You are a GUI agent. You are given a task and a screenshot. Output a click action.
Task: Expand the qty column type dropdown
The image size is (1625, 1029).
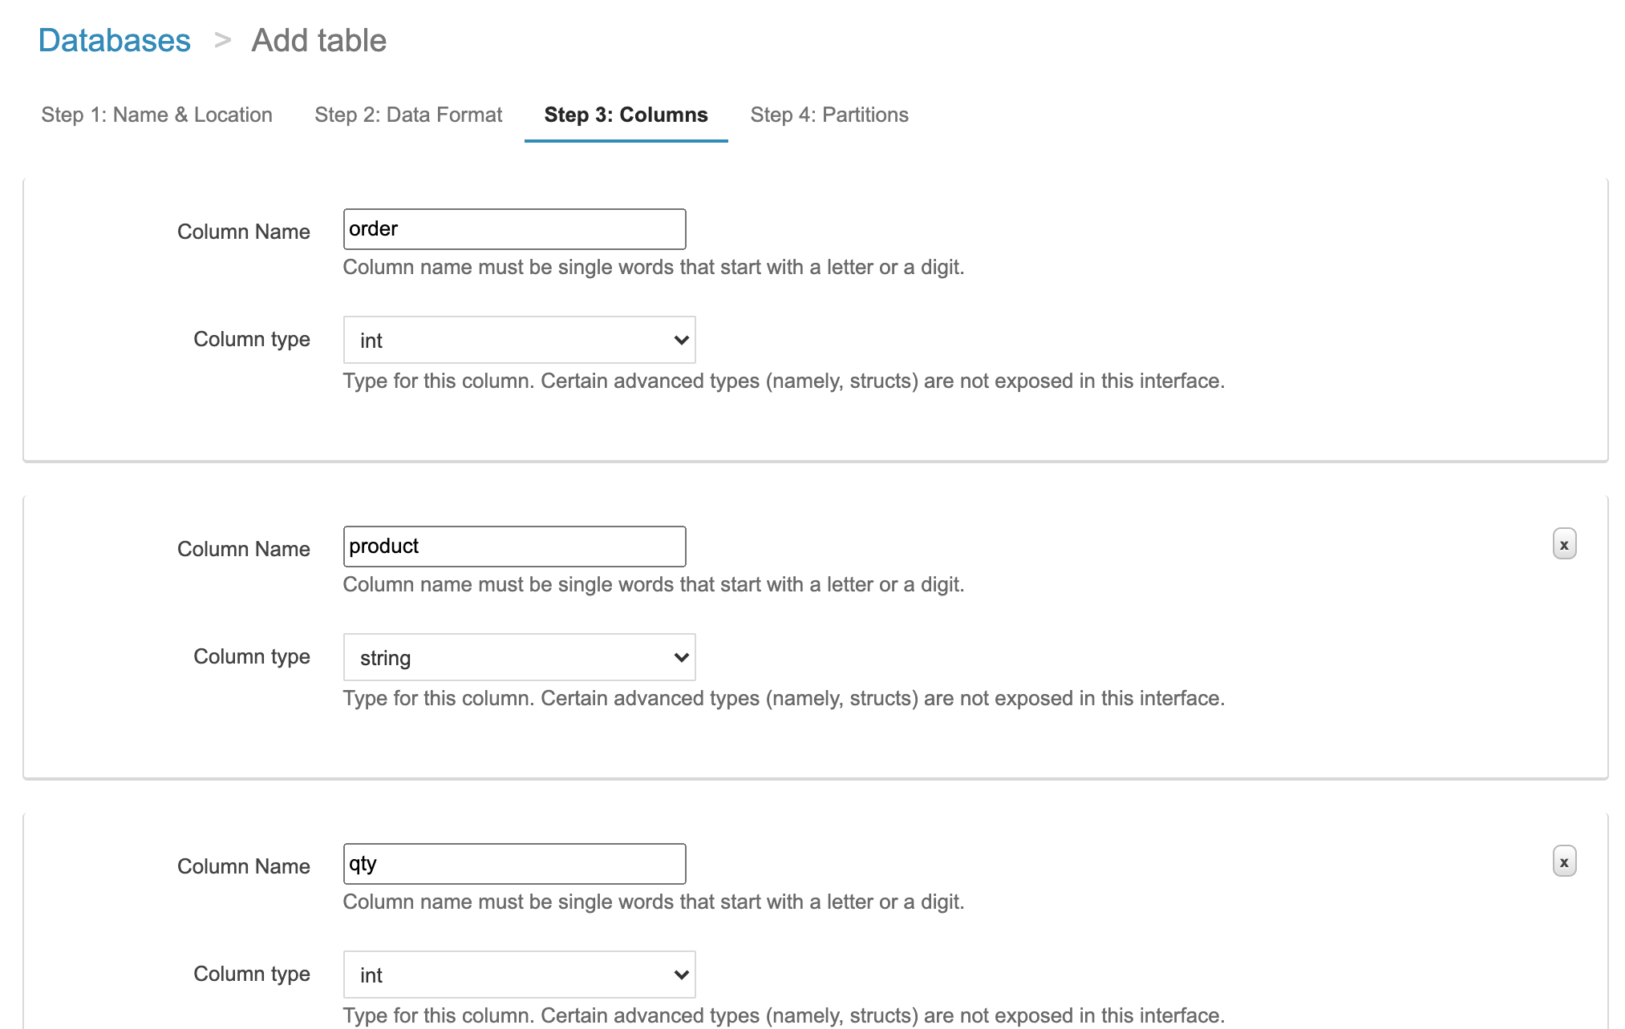[x=518, y=975]
